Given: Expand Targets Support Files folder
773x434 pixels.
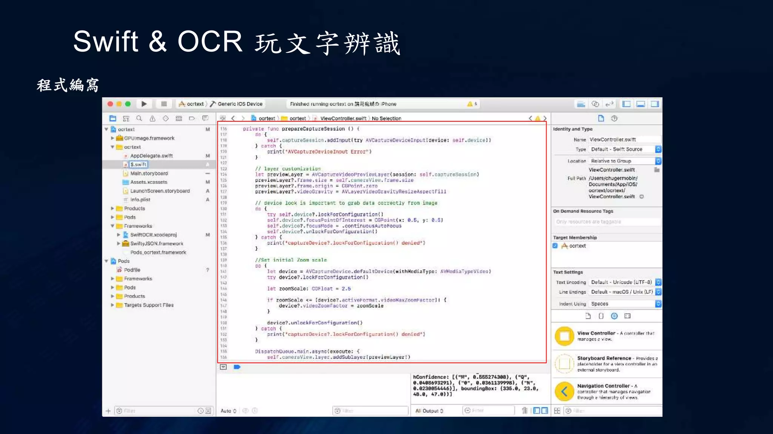Looking at the screenshot, I should 112,305.
